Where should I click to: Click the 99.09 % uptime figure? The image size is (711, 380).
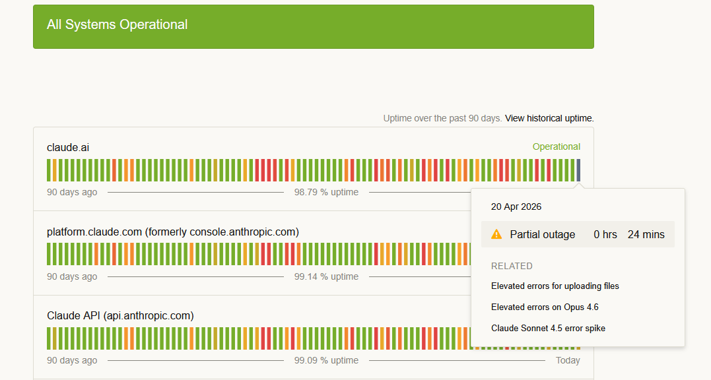tap(326, 360)
